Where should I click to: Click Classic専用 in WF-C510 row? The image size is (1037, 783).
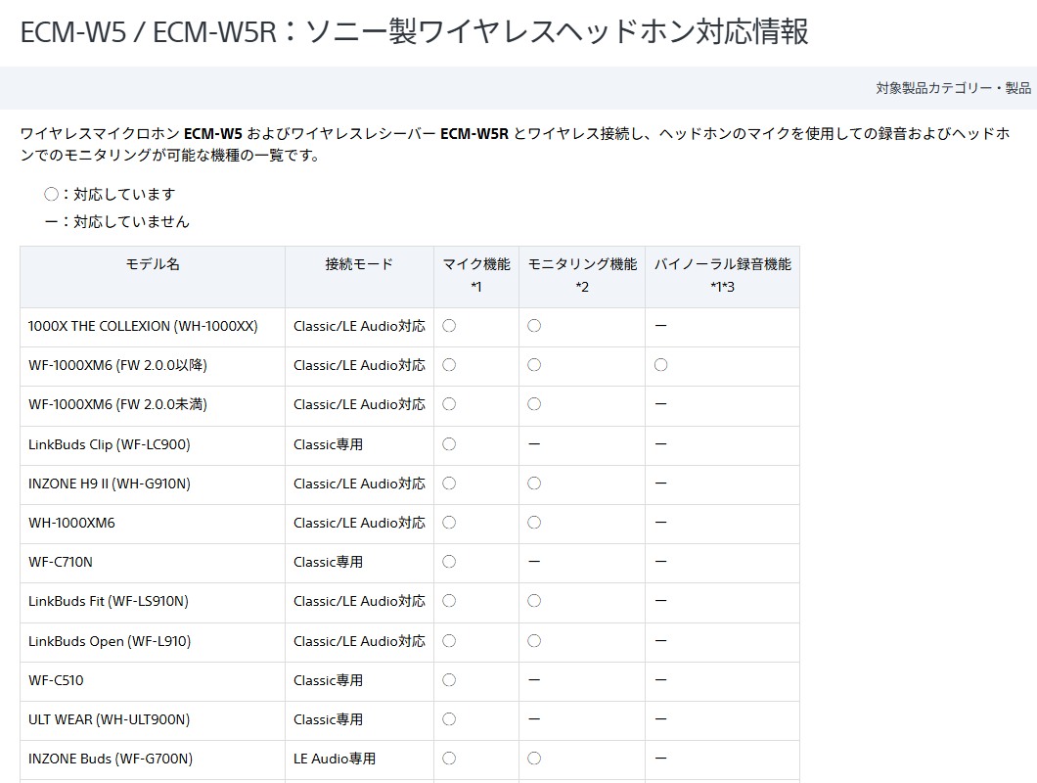click(x=328, y=680)
